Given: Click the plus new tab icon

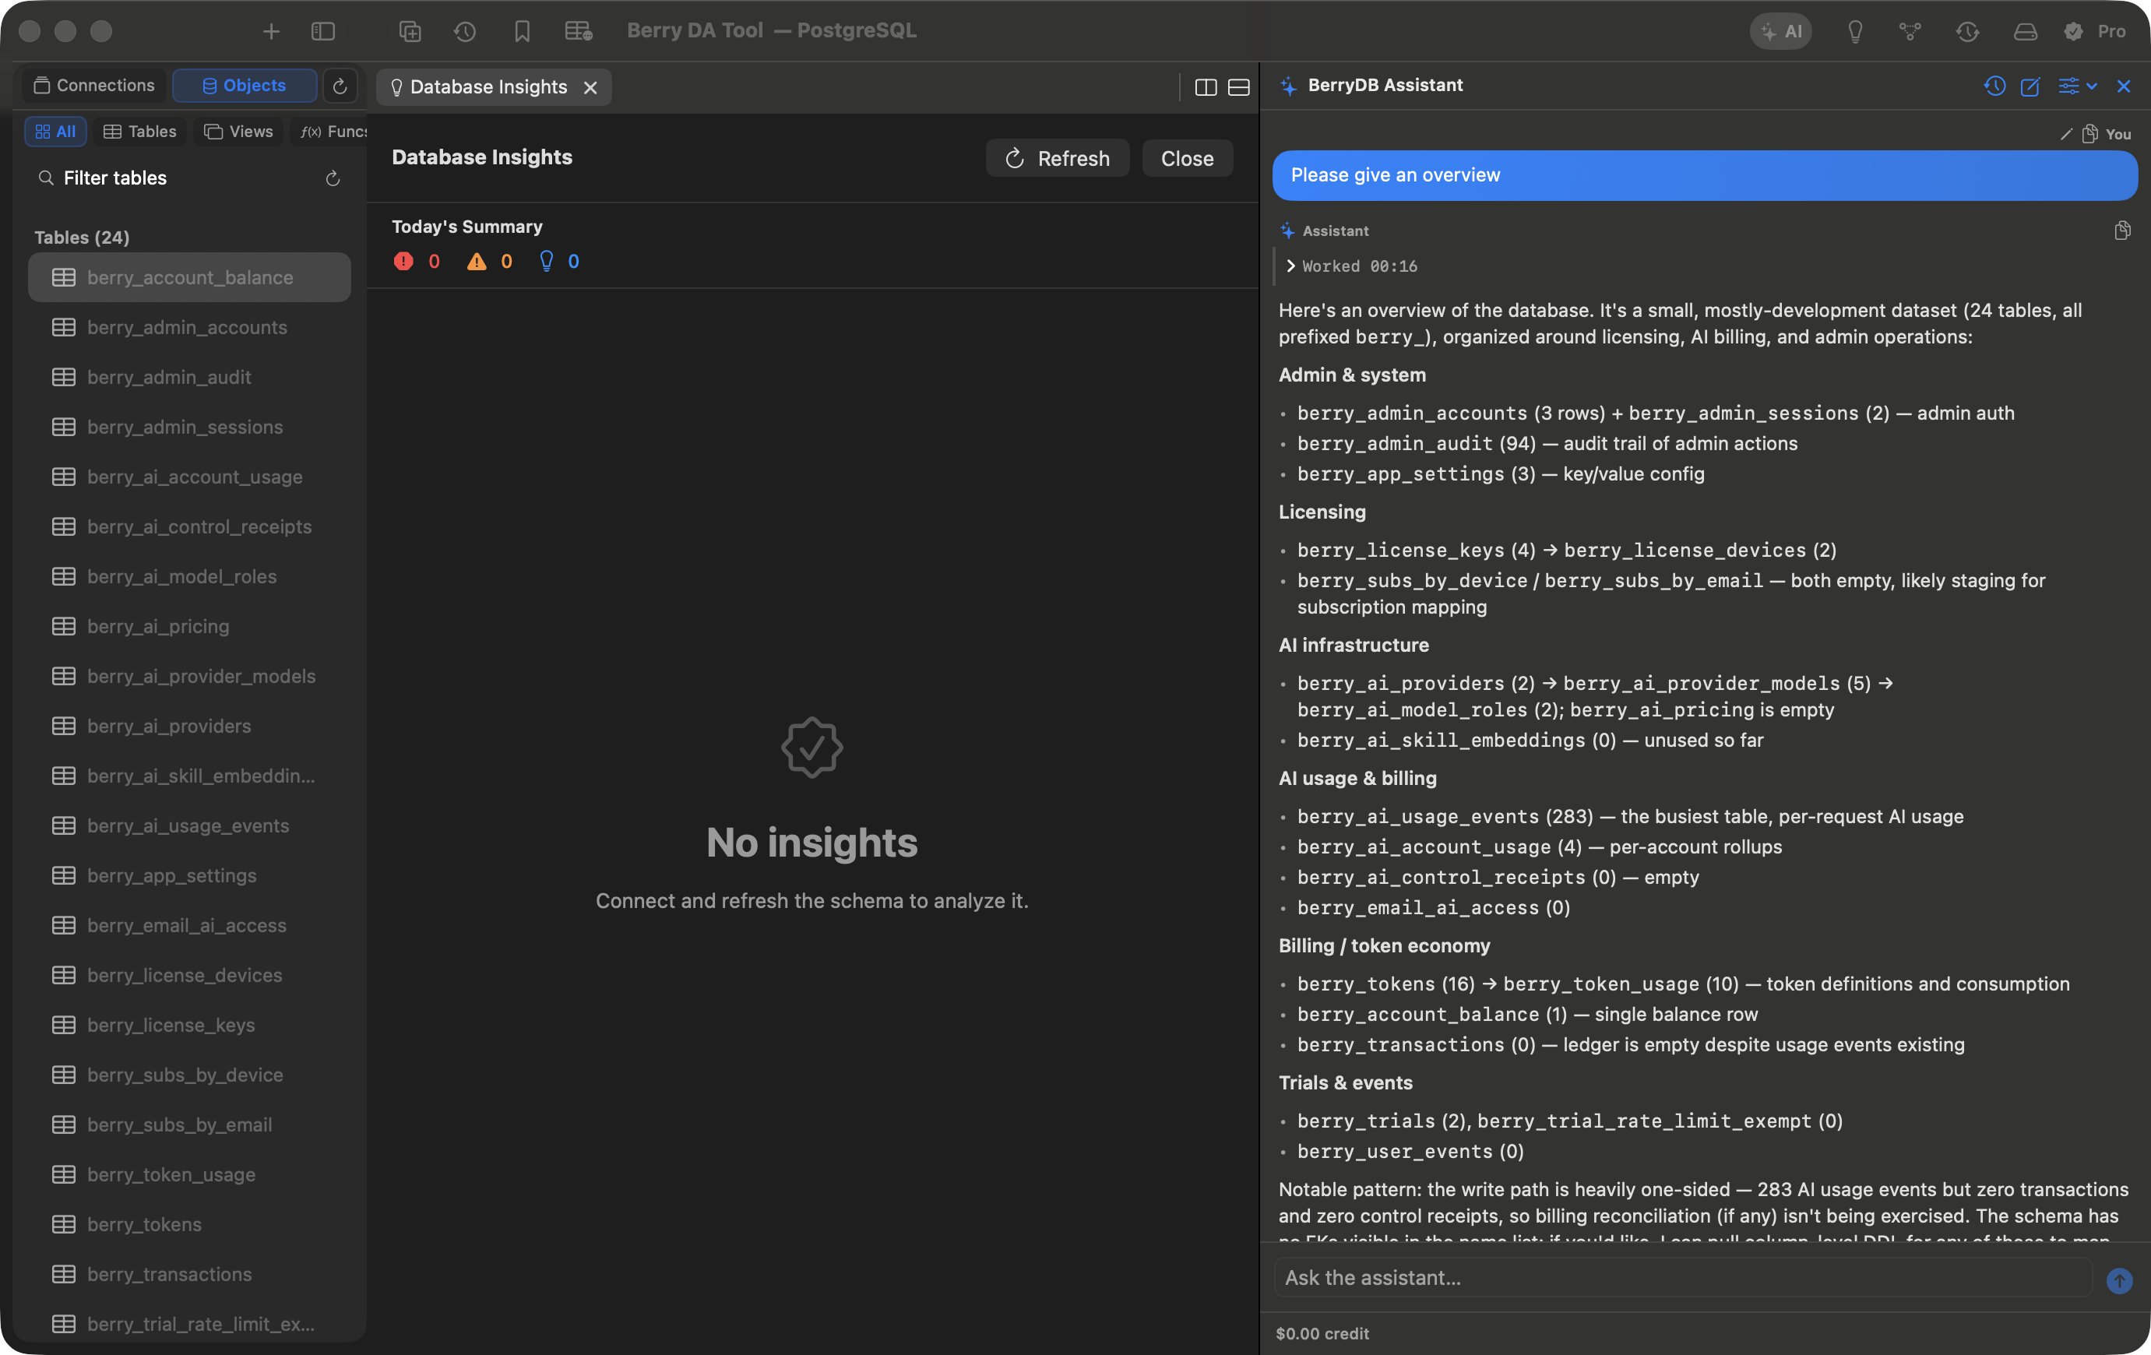Looking at the screenshot, I should click(x=271, y=32).
